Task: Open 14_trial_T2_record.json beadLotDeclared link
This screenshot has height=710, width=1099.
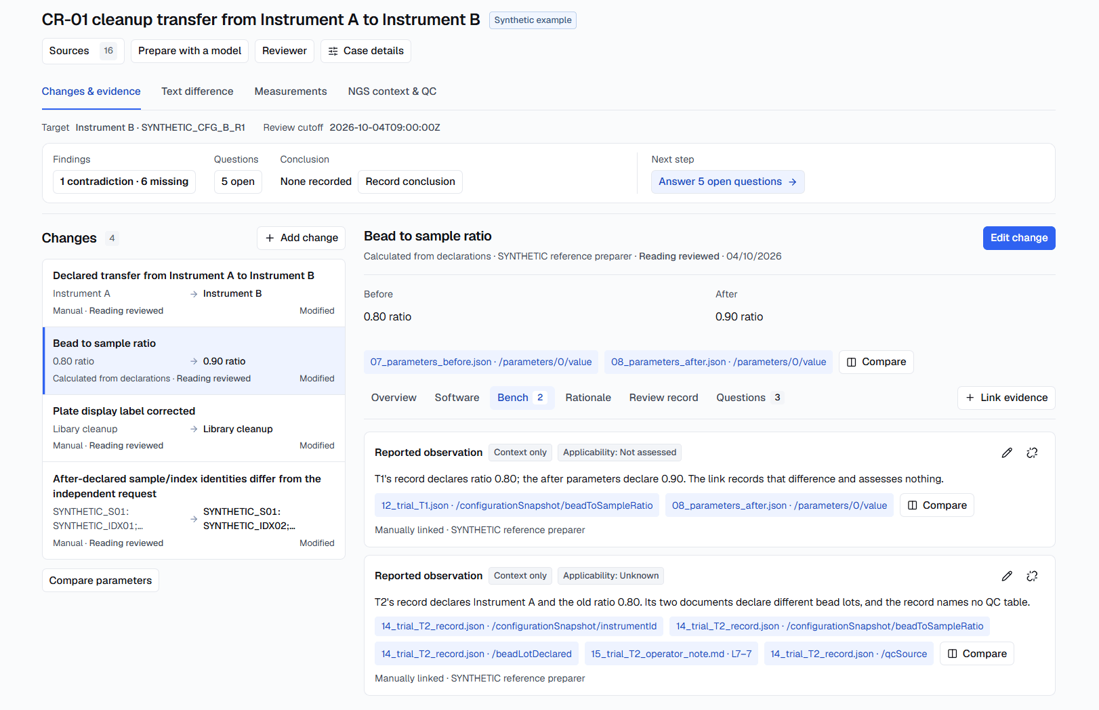Action: click(476, 654)
